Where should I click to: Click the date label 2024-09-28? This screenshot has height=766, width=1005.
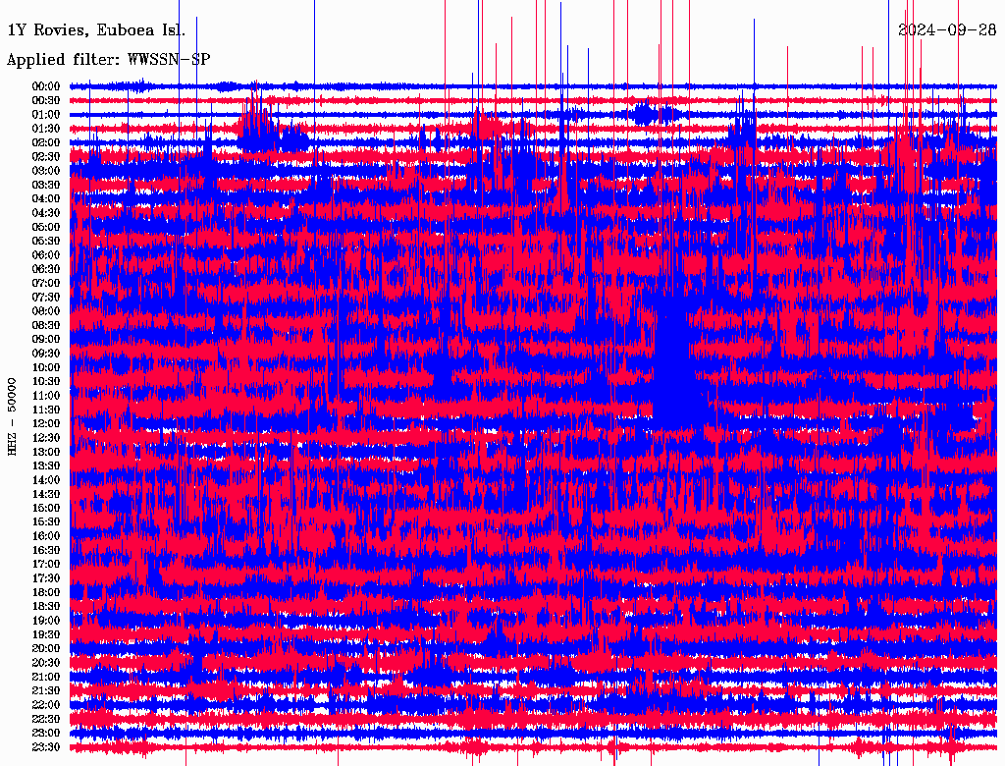(x=947, y=29)
